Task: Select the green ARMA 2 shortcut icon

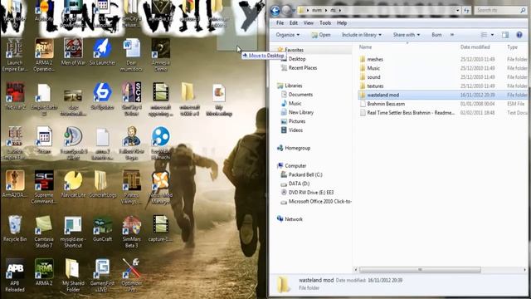Action: tap(44, 272)
